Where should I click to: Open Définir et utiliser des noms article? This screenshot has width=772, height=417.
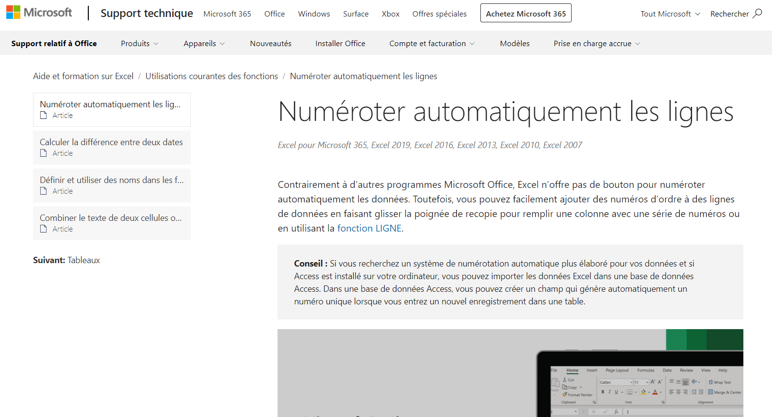[x=112, y=185]
